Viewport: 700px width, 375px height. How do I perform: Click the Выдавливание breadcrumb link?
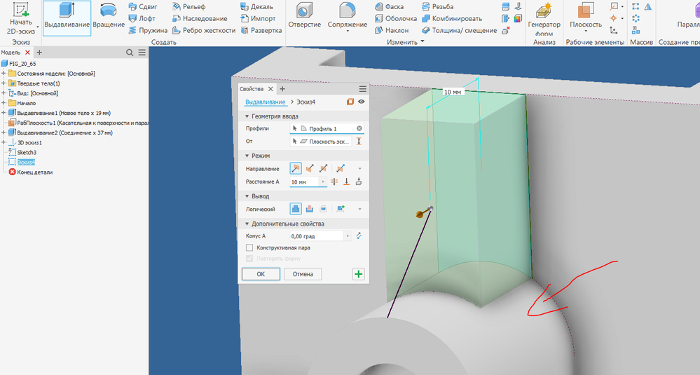click(265, 102)
